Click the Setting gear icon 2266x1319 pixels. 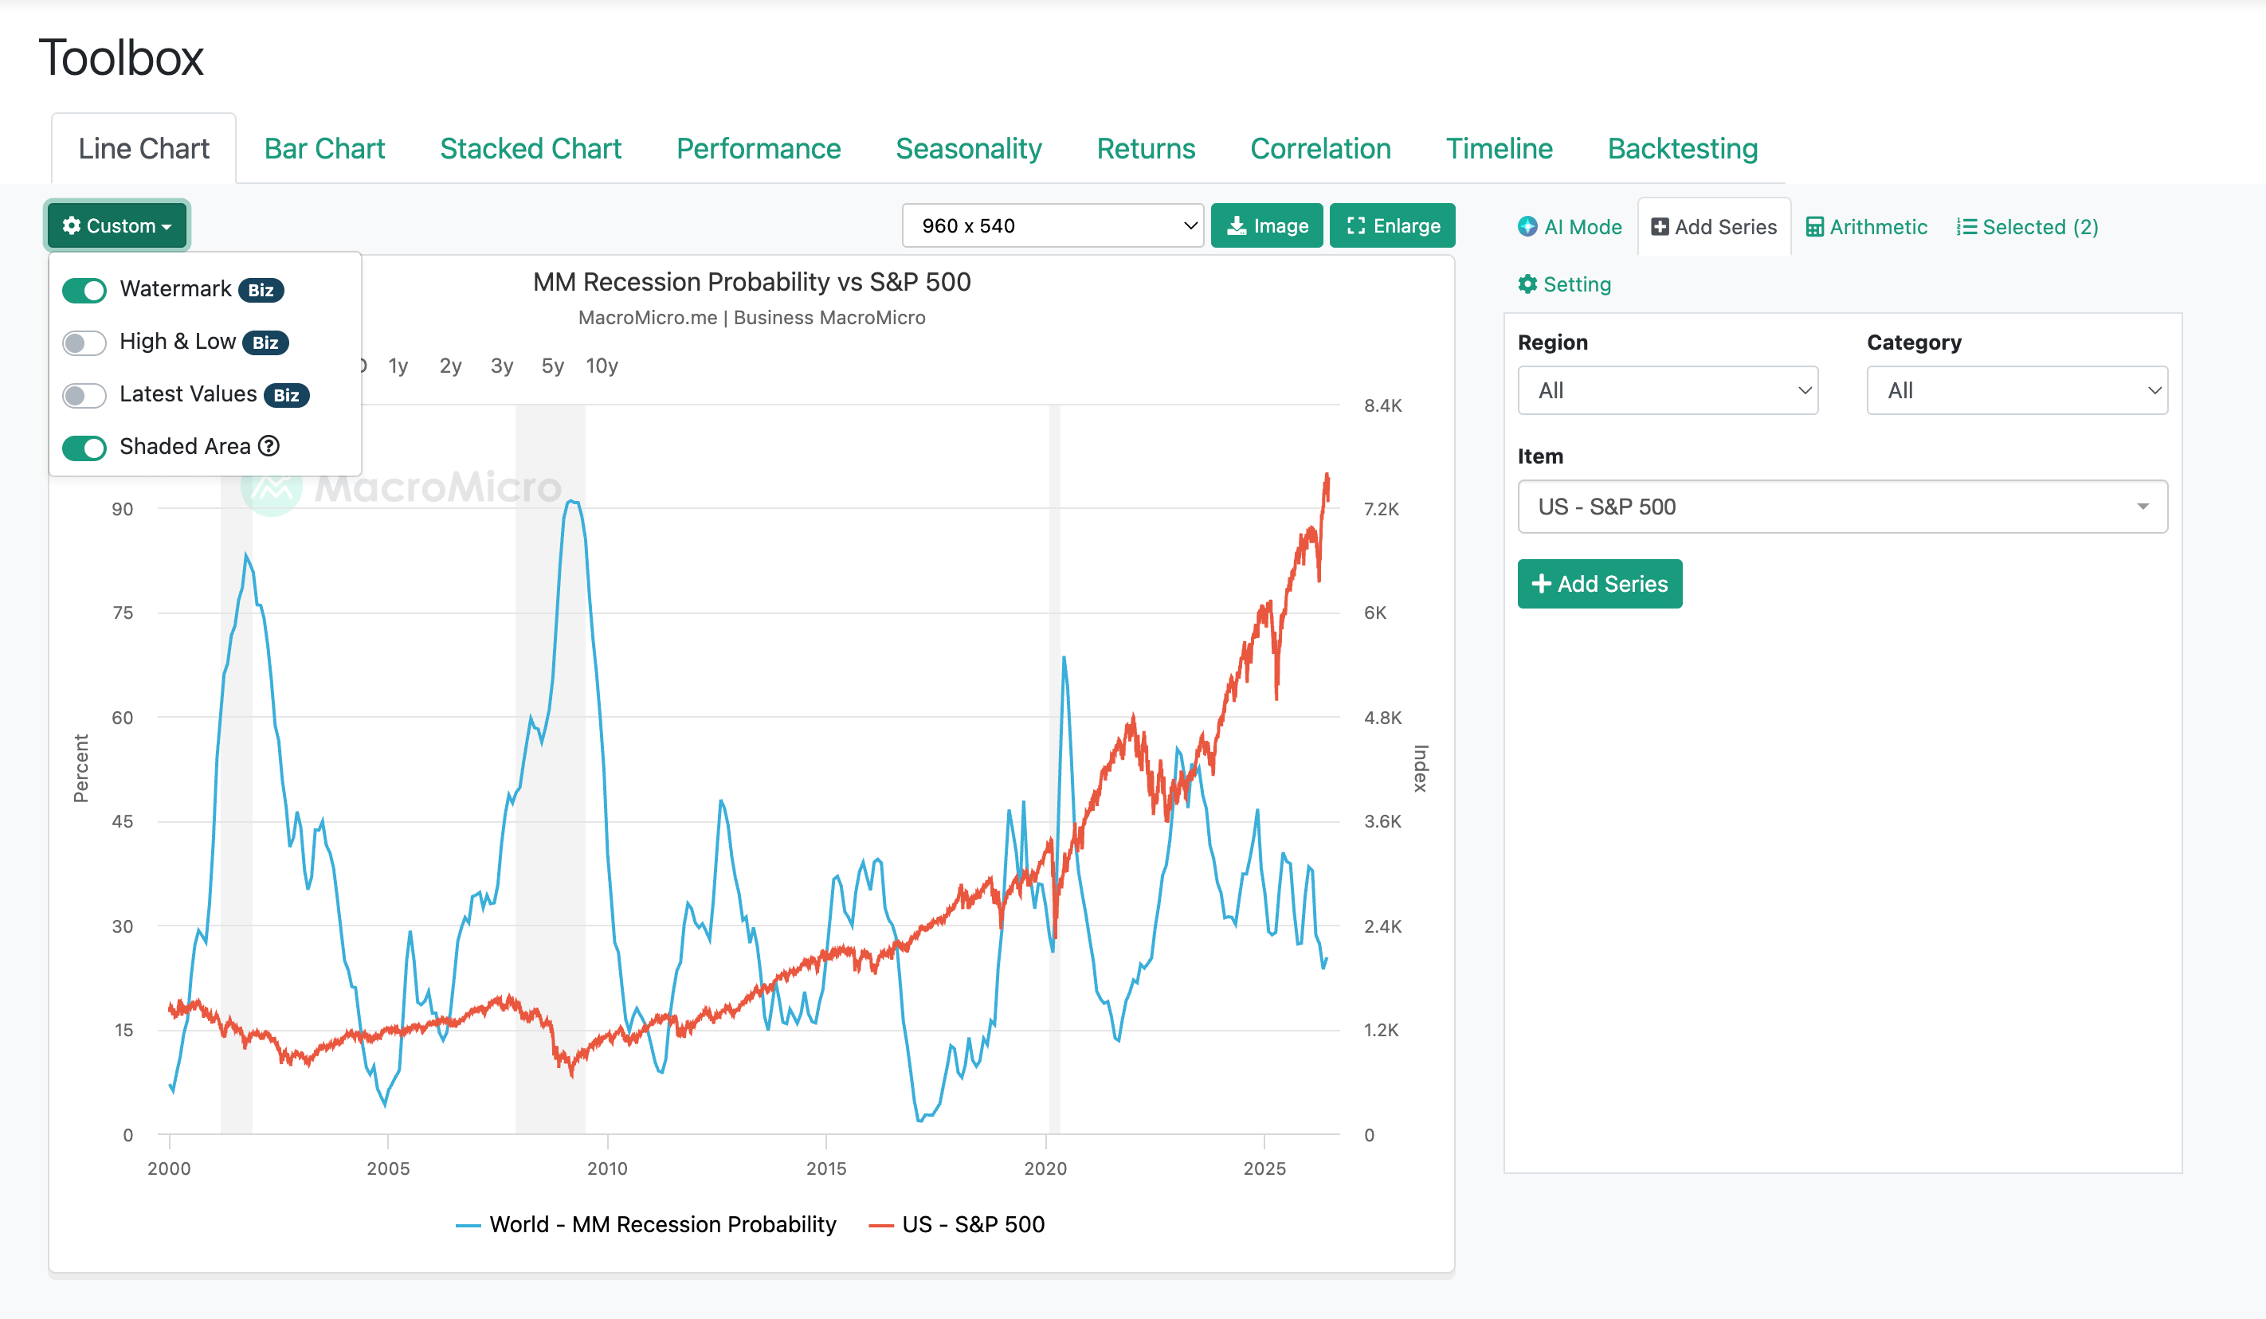(x=1527, y=284)
